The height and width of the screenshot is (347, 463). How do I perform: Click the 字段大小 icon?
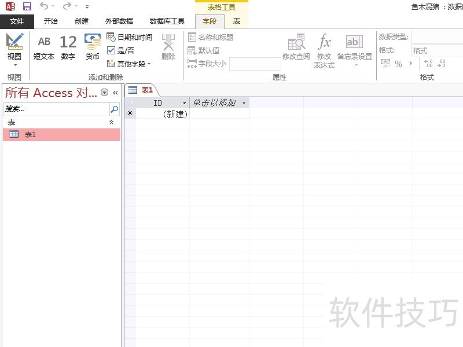pyautogui.click(x=192, y=64)
